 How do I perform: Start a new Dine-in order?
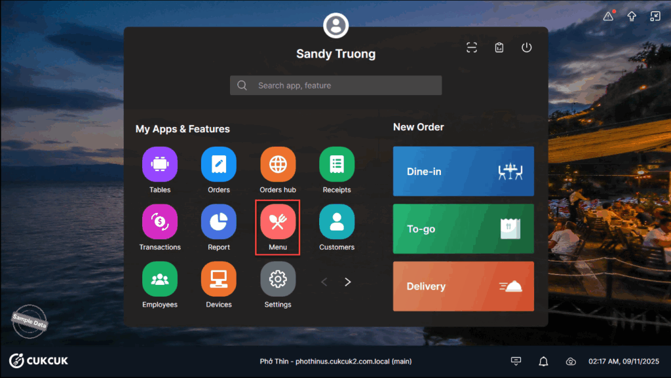pos(463,171)
